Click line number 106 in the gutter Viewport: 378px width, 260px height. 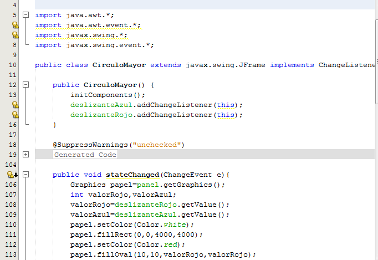click(11, 185)
